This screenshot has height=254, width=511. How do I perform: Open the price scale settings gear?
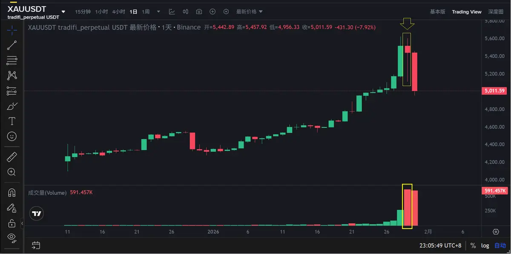tap(496, 231)
